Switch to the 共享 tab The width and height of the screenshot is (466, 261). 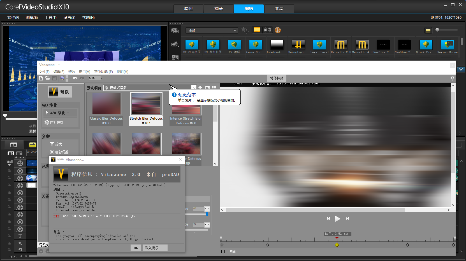pyautogui.click(x=279, y=9)
